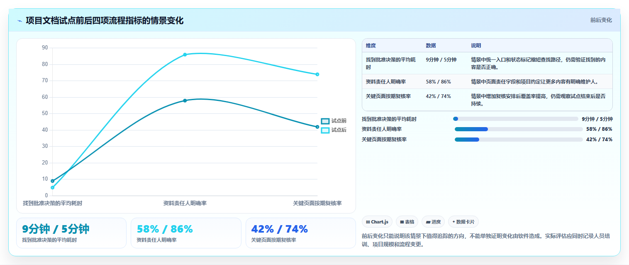Open the 58% / 86% data card

pos(186,233)
